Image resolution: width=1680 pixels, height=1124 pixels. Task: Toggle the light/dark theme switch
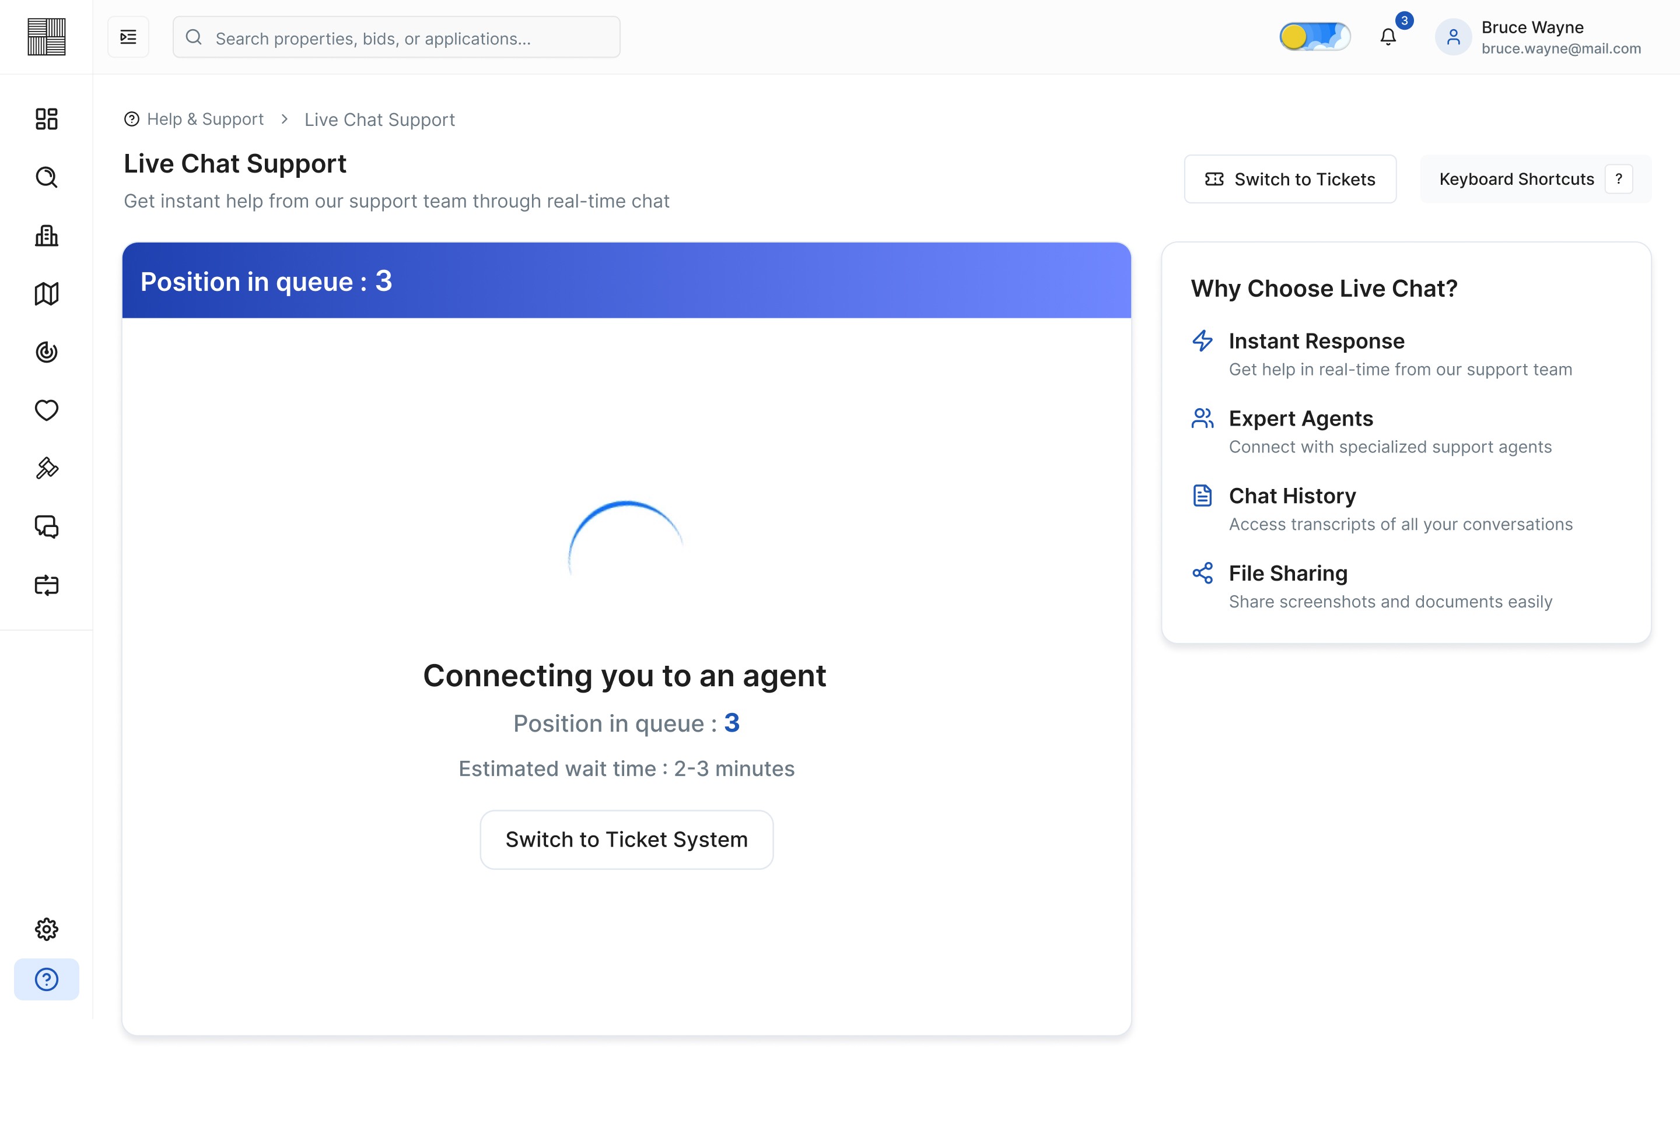click(x=1315, y=37)
